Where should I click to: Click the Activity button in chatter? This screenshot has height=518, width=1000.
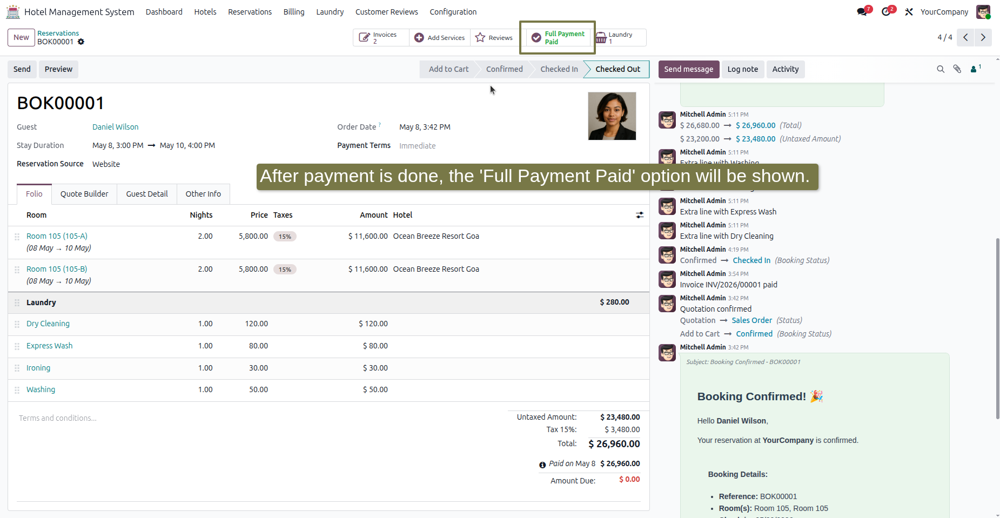point(786,69)
